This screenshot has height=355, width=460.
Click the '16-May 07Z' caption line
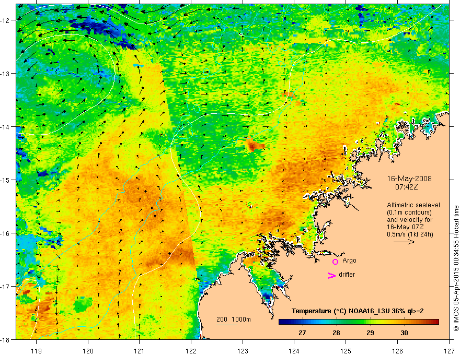pyautogui.click(x=405, y=227)
